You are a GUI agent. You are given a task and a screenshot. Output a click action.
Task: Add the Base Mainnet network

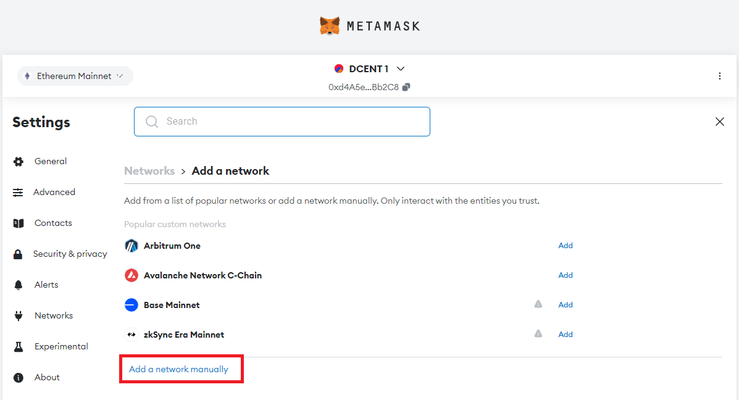pos(566,305)
